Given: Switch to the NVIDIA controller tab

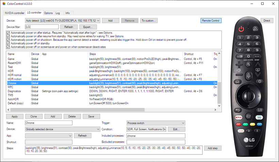Looking at the screenshot, I should point(14,13).
